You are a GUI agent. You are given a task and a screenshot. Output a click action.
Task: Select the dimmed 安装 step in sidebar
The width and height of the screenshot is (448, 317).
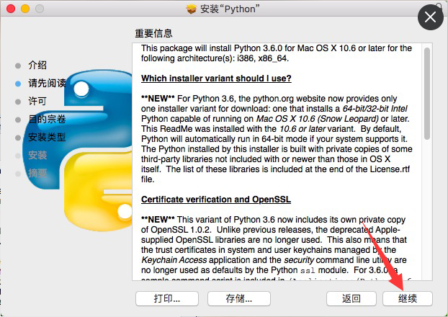point(37,155)
